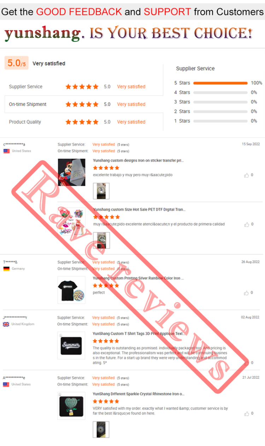Click the Germany flag icon
This screenshot has width=265, height=446.
click(x=6, y=269)
